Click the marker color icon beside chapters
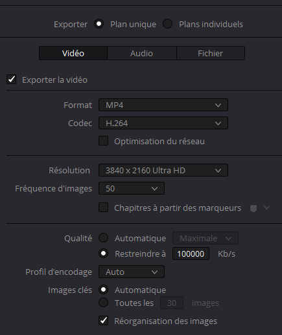This screenshot has height=335, width=282. click(253, 208)
